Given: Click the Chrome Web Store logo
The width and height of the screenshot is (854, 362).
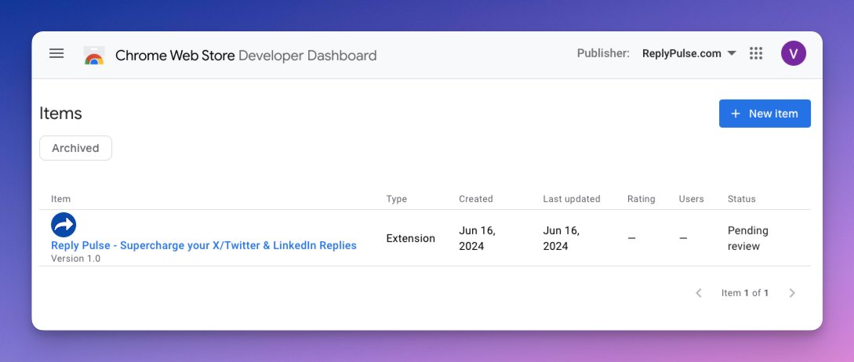Looking at the screenshot, I should pos(94,55).
